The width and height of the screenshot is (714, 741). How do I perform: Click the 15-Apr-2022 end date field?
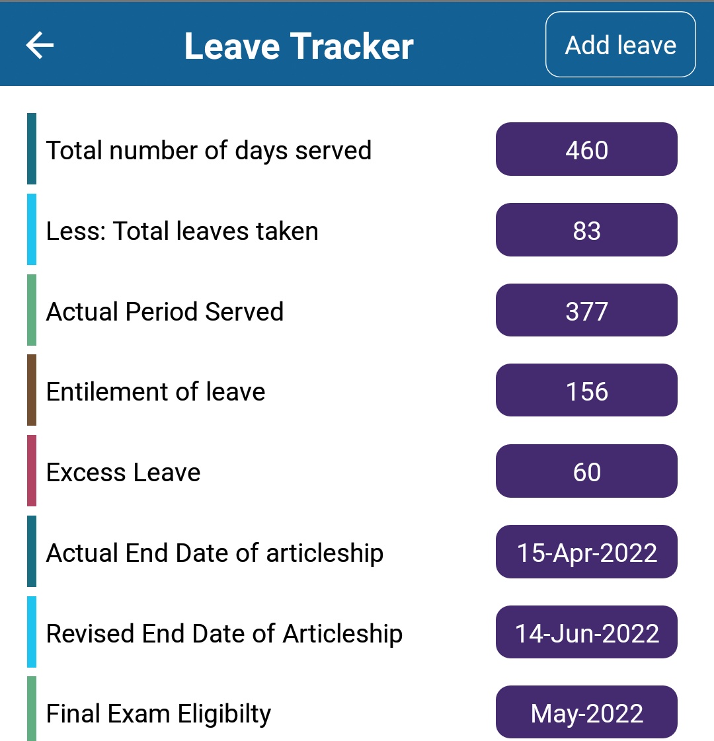coord(586,552)
